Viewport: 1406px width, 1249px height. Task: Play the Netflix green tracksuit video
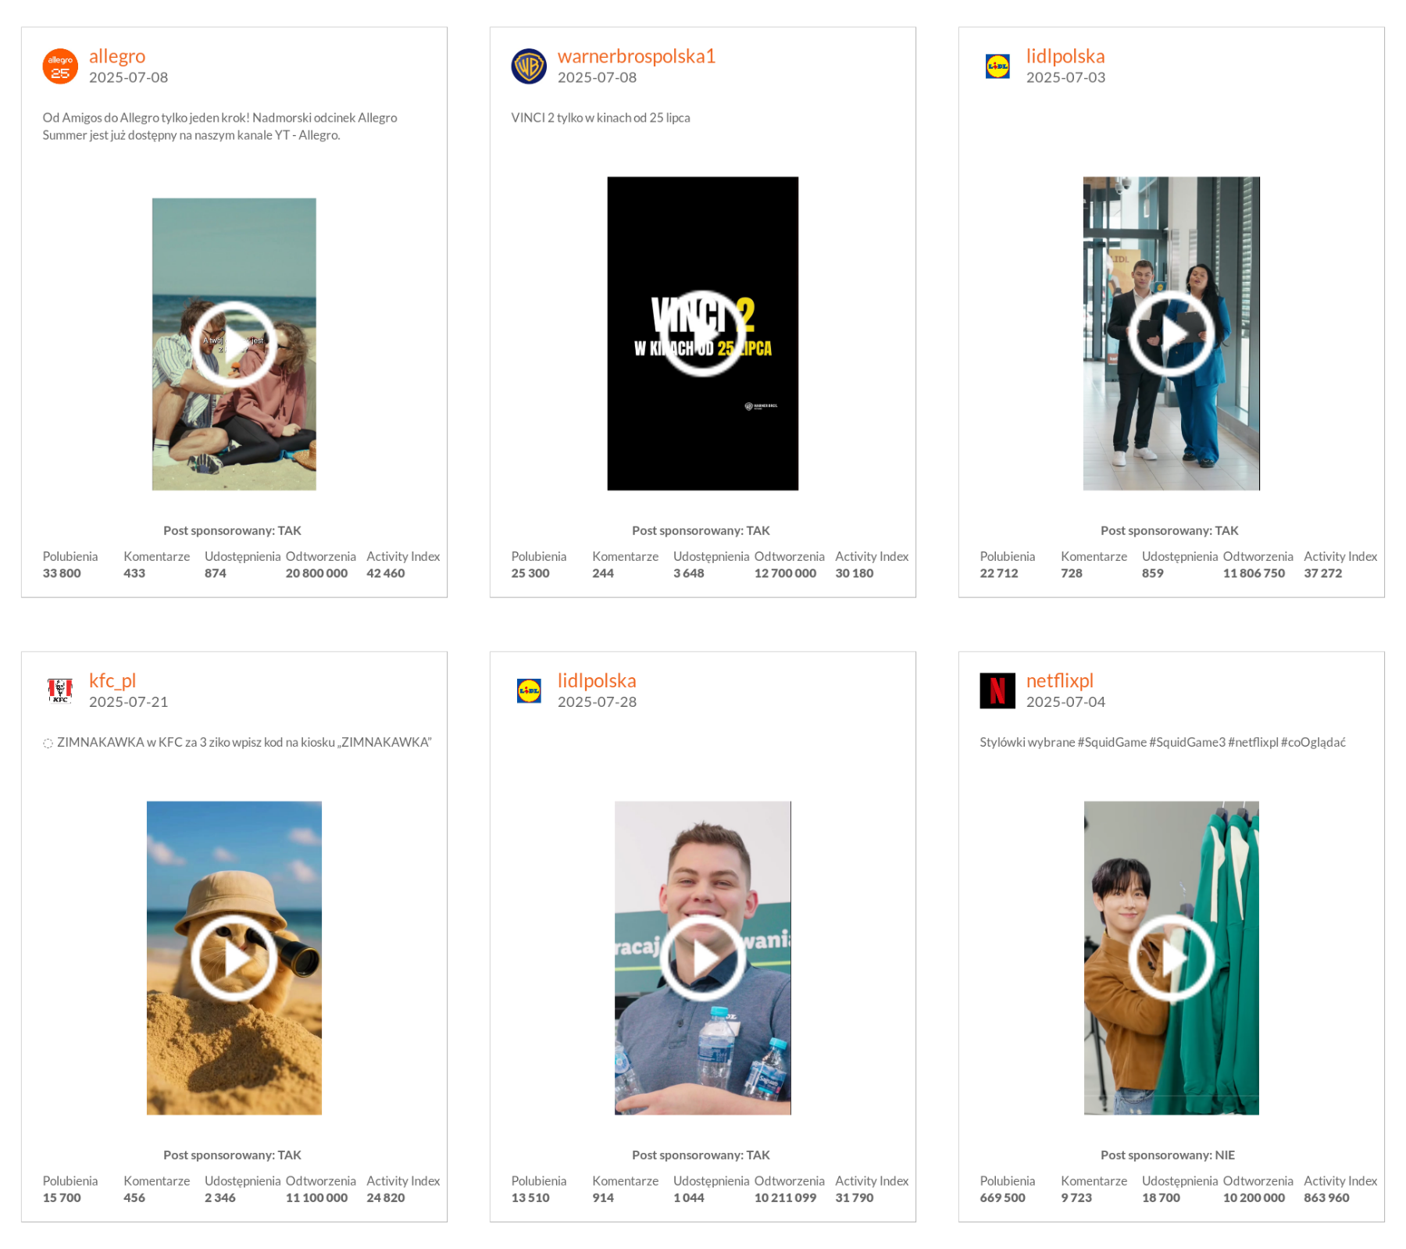1171,958
